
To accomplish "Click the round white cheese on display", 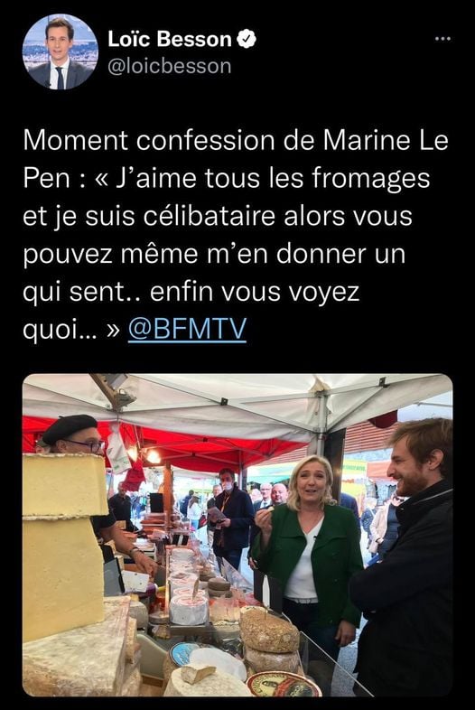I will (x=189, y=608).
